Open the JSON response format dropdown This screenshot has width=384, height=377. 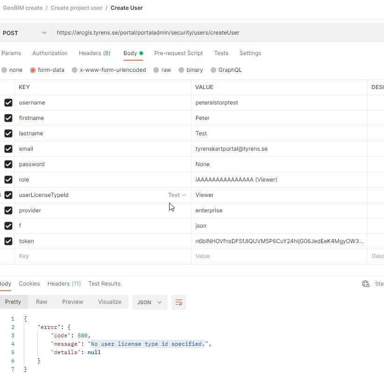pos(150,302)
